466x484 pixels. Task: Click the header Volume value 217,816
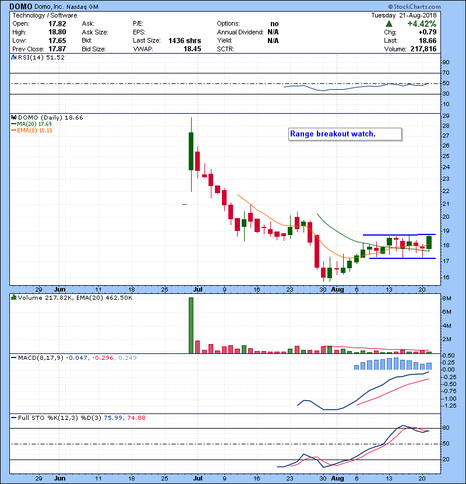click(x=423, y=49)
